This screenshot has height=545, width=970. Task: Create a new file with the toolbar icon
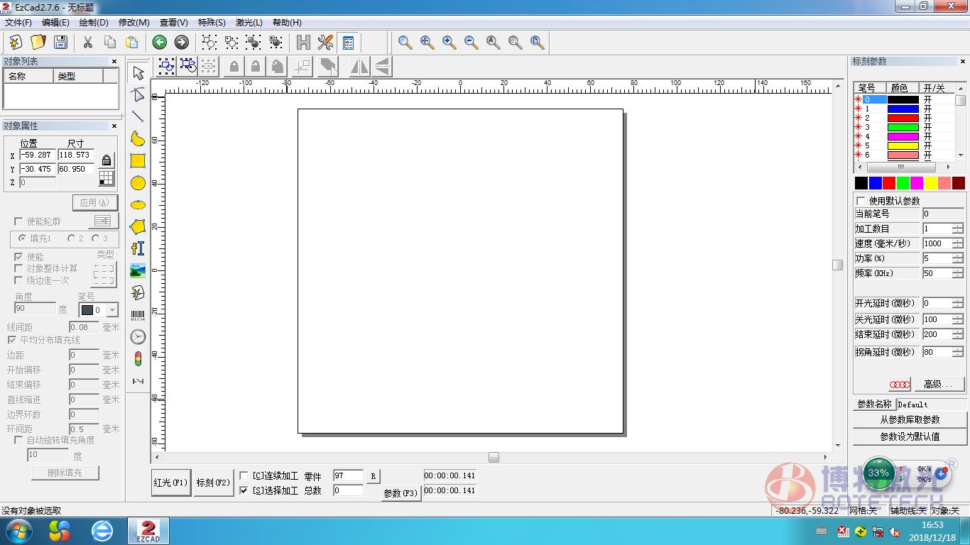point(16,42)
